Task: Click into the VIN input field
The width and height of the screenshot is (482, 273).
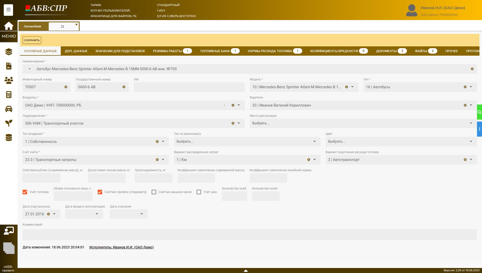Action: pos(189,87)
